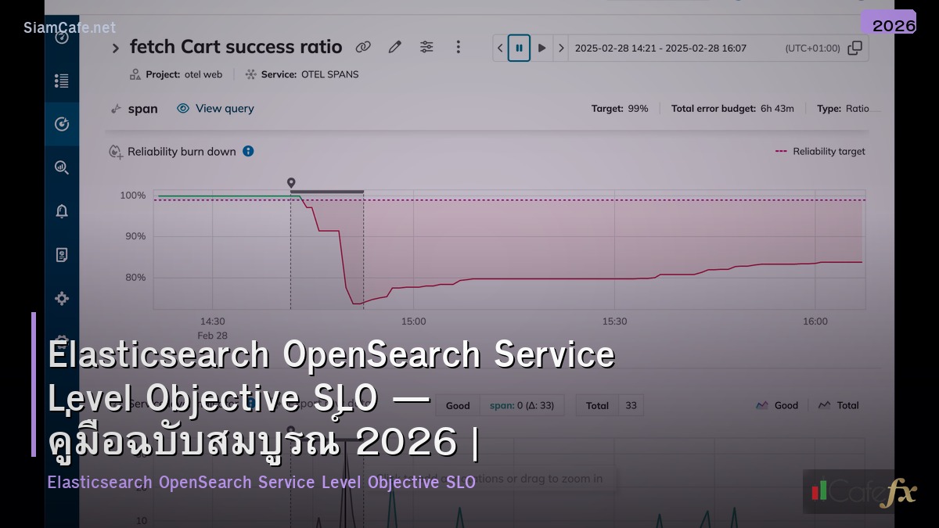Copy the date range with the copy icon

pos(854,47)
